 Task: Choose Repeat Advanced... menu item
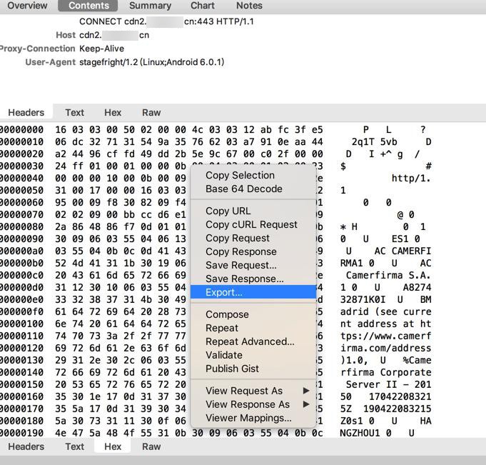click(253, 341)
